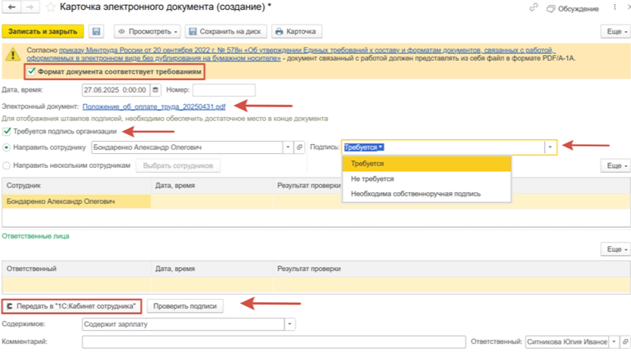
Task: Open the calendar picker beside the date field
Action: click(157, 90)
